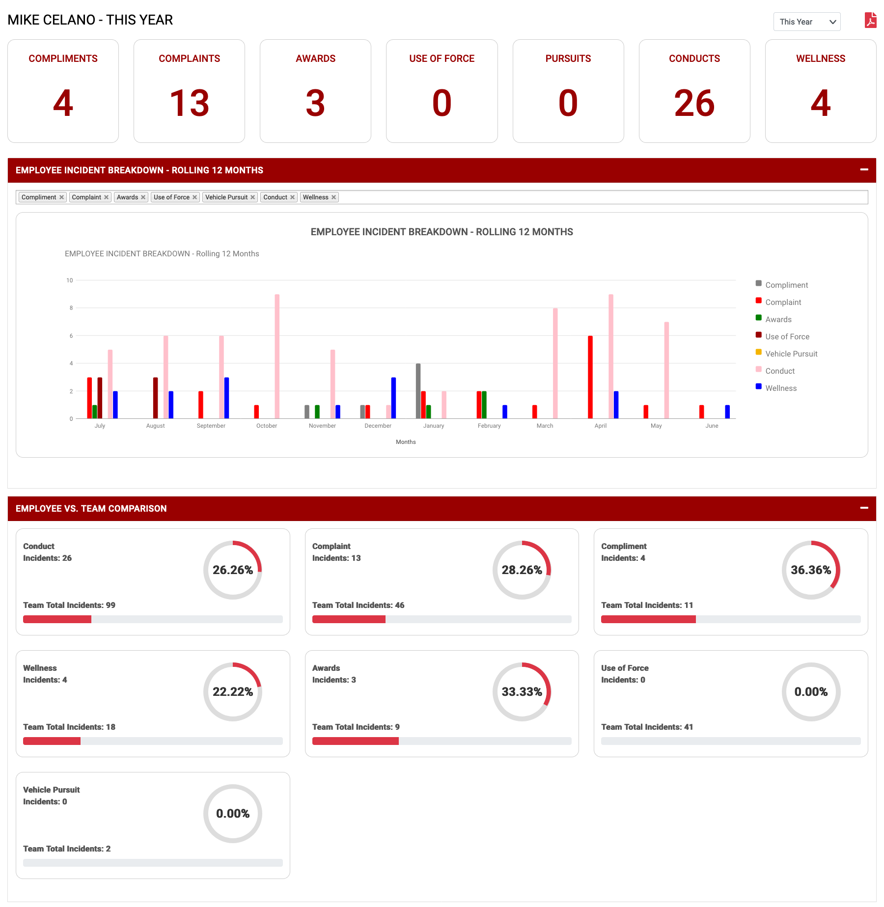Toggle Compliment series in chart legend
The width and height of the screenshot is (884, 907).
pyautogui.click(x=786, y=285)
